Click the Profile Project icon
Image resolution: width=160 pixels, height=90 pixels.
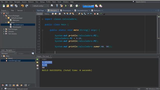(77, 6)
